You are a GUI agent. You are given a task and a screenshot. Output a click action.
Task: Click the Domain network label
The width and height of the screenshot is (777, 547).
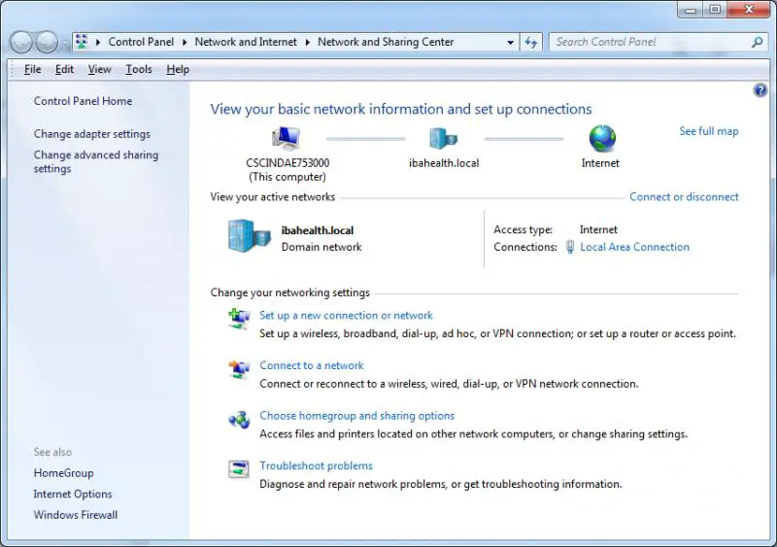[321, 247]
